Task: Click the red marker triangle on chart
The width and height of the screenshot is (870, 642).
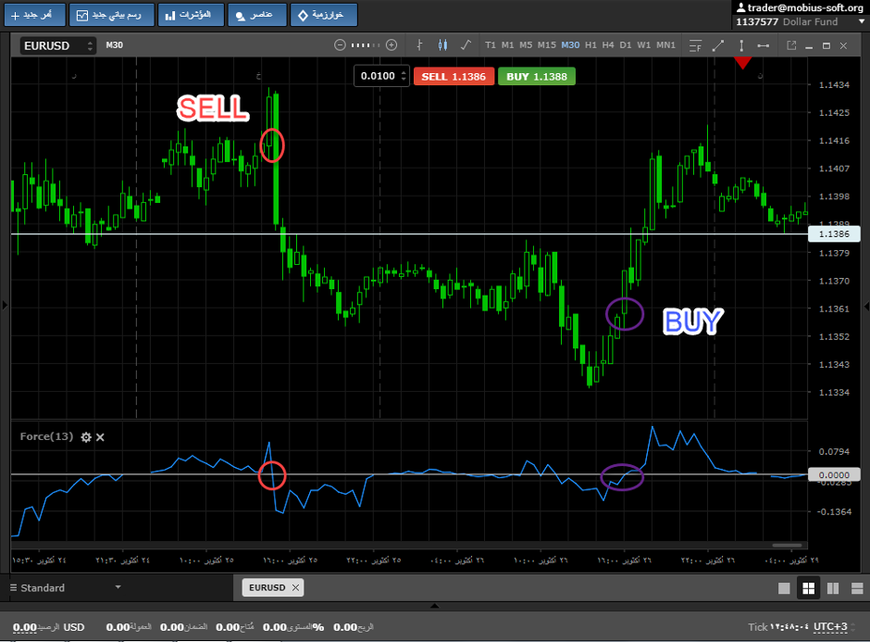Action: click(742, 62)
